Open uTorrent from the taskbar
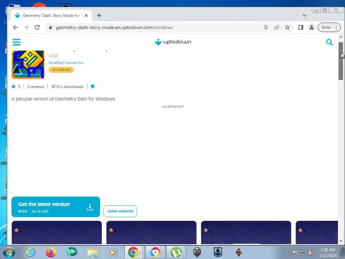 tap(176, 252)
